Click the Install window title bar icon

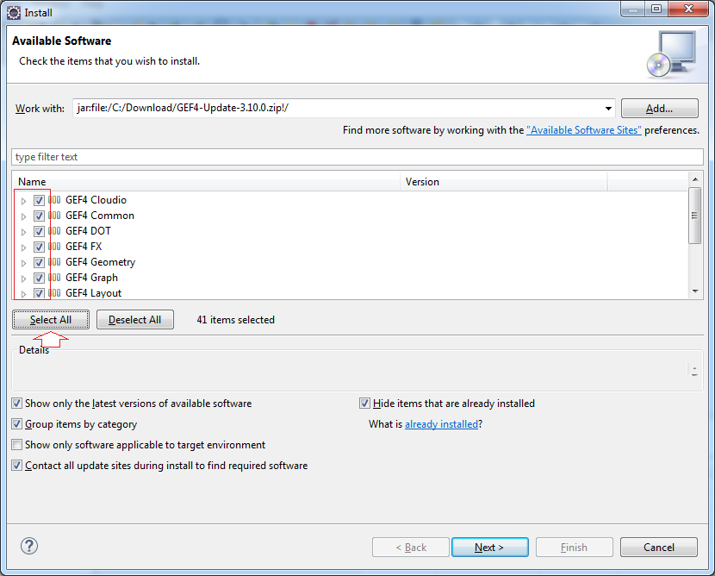pos(14,13)
